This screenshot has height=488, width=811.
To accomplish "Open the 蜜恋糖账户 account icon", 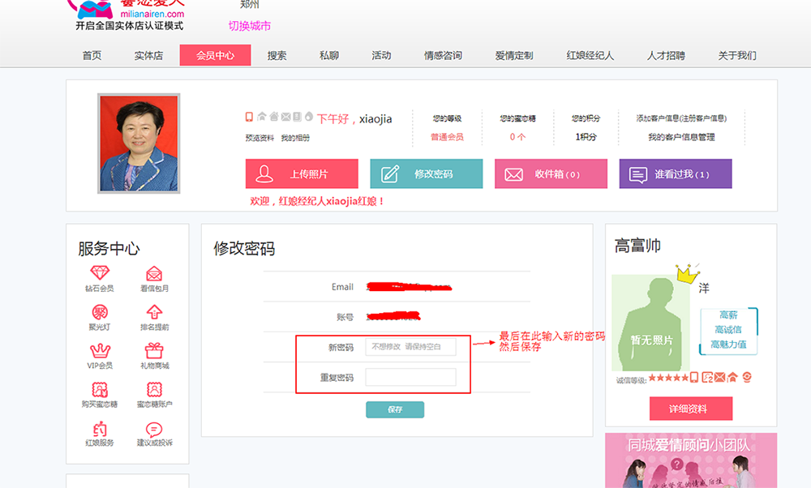I will pyautogui.click(x=154, y=389).
